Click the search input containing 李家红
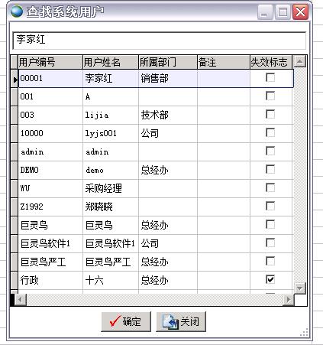 160,41
